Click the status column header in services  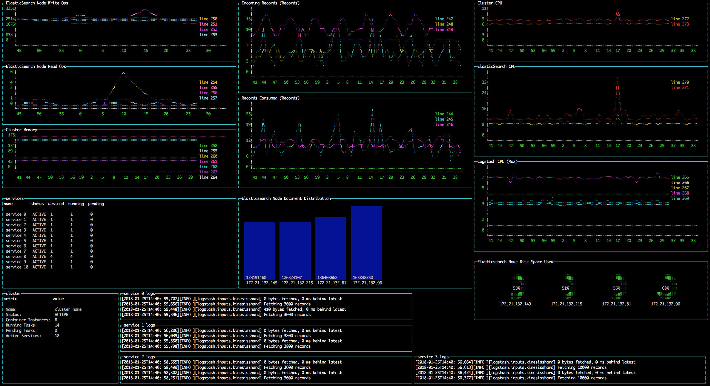click(x=37, y=204)
